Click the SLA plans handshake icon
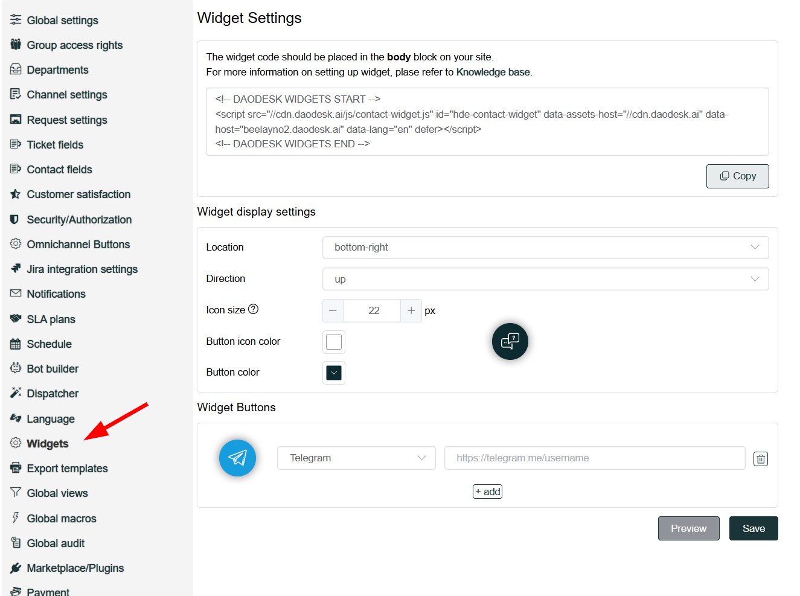The height and width of the screenshot is (596, 800). click(x=16, y=319)
